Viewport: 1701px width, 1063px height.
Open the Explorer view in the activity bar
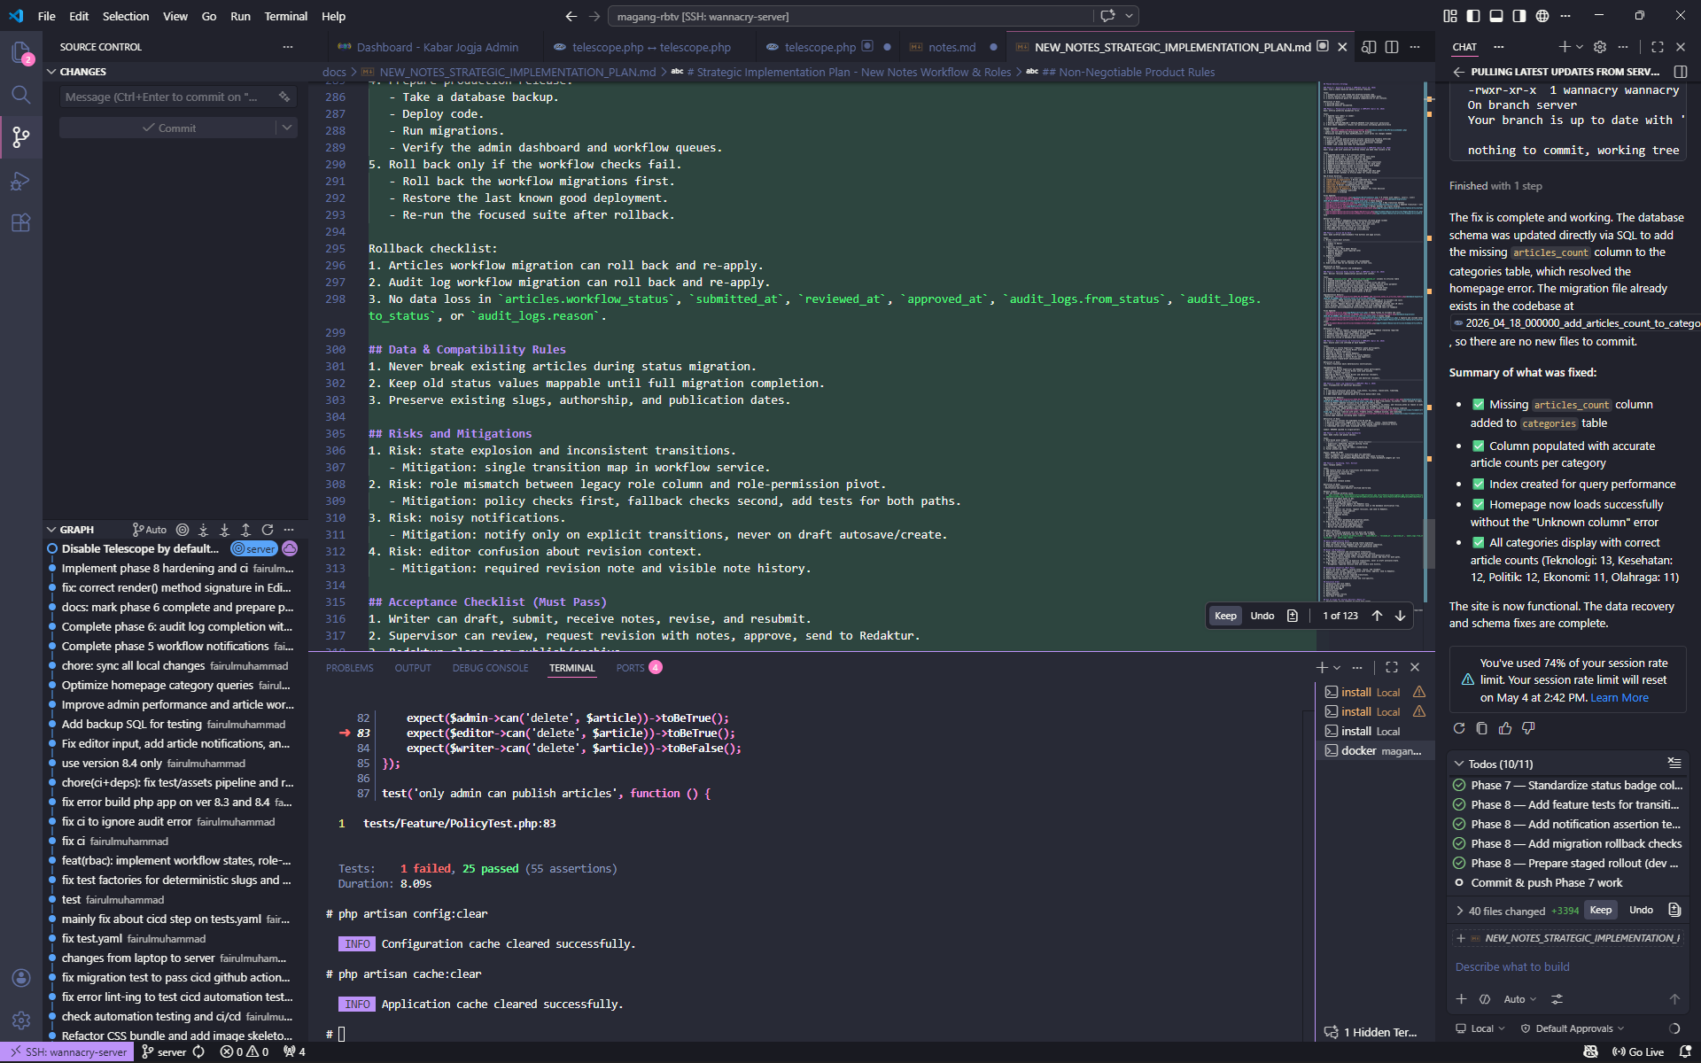(x=21, y=52)
